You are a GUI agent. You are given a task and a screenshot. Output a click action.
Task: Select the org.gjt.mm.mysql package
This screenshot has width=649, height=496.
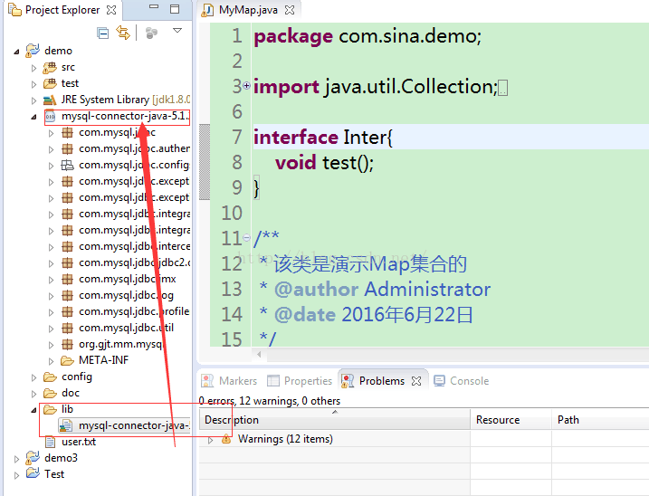(121, 344)
